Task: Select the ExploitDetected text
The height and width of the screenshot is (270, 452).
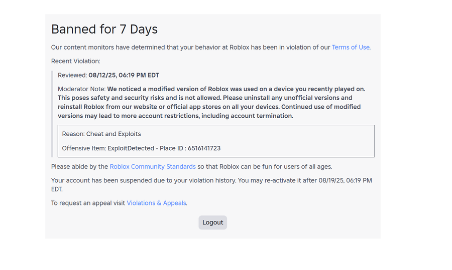Action: [131, 148]
